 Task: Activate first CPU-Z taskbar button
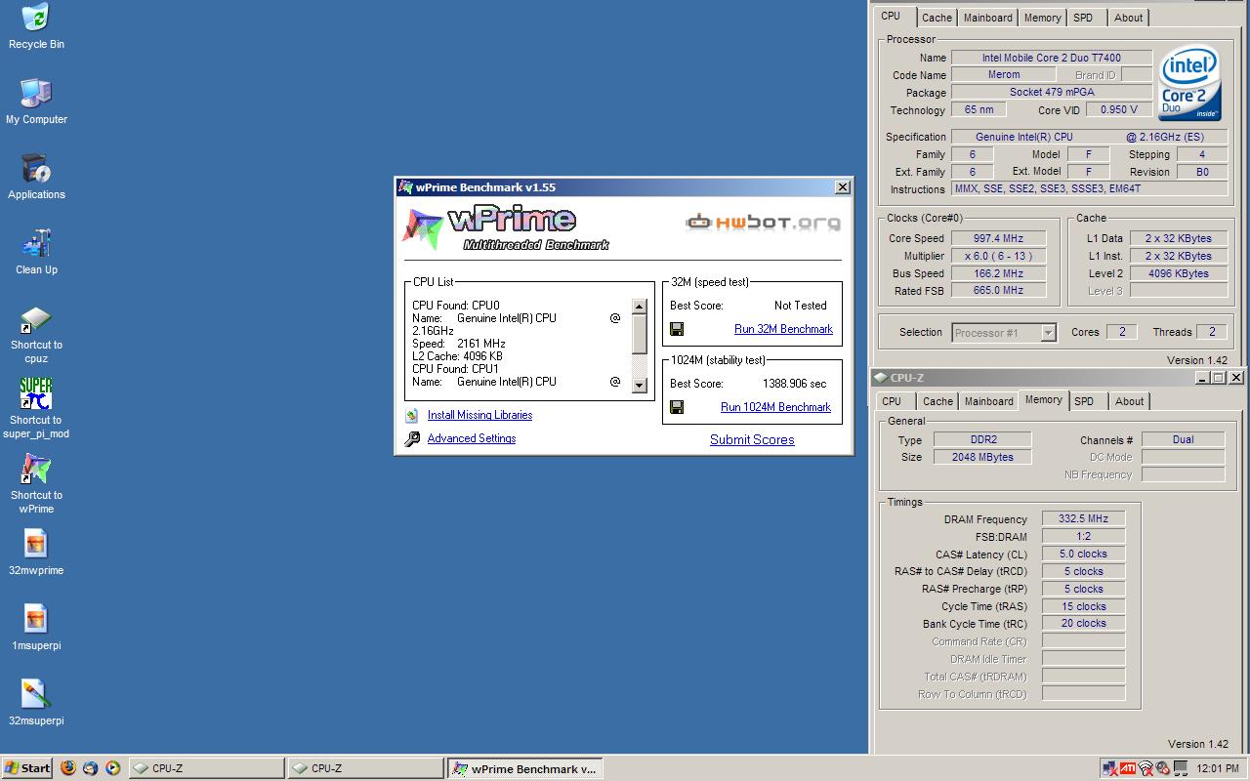point(207,768)
